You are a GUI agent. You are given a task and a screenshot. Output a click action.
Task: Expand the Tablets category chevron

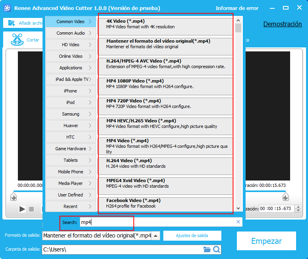point(90,160)
